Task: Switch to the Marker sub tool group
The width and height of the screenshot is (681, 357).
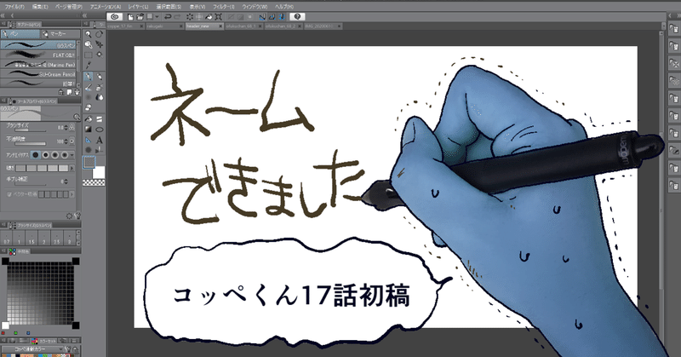Action: [x=60, y=34]
